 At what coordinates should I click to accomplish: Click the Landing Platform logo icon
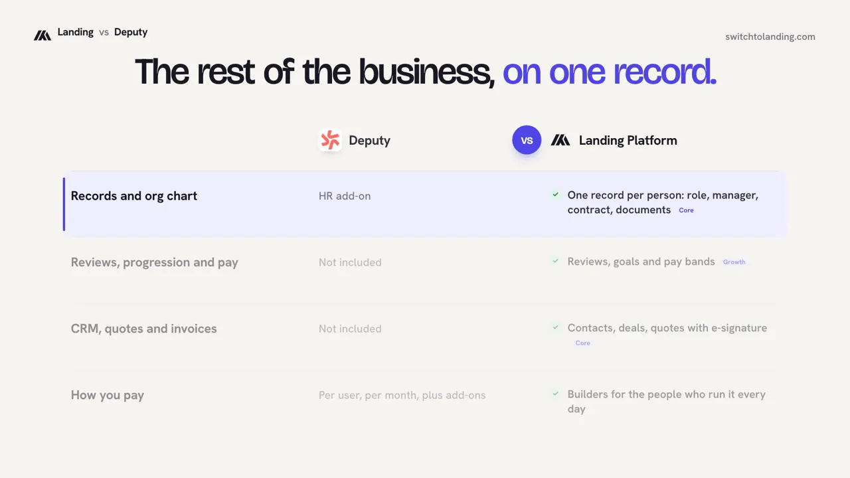click(560, 140)
